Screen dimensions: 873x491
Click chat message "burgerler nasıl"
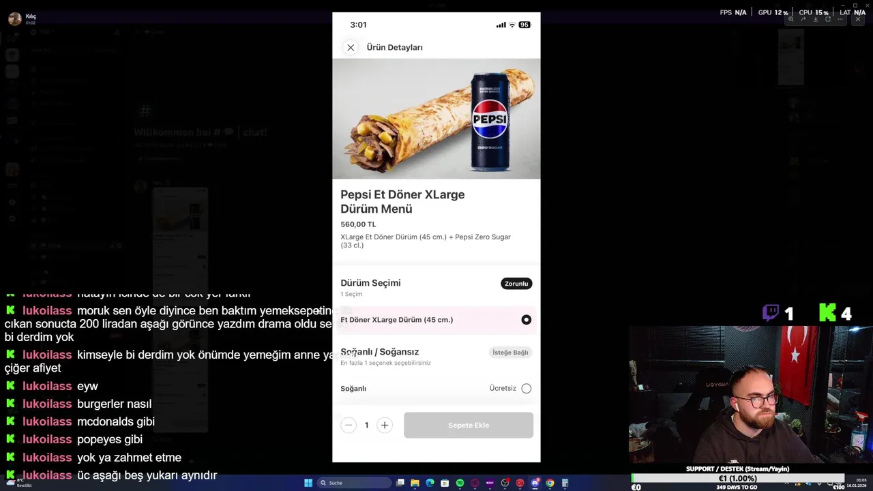(x=114, y=404)
